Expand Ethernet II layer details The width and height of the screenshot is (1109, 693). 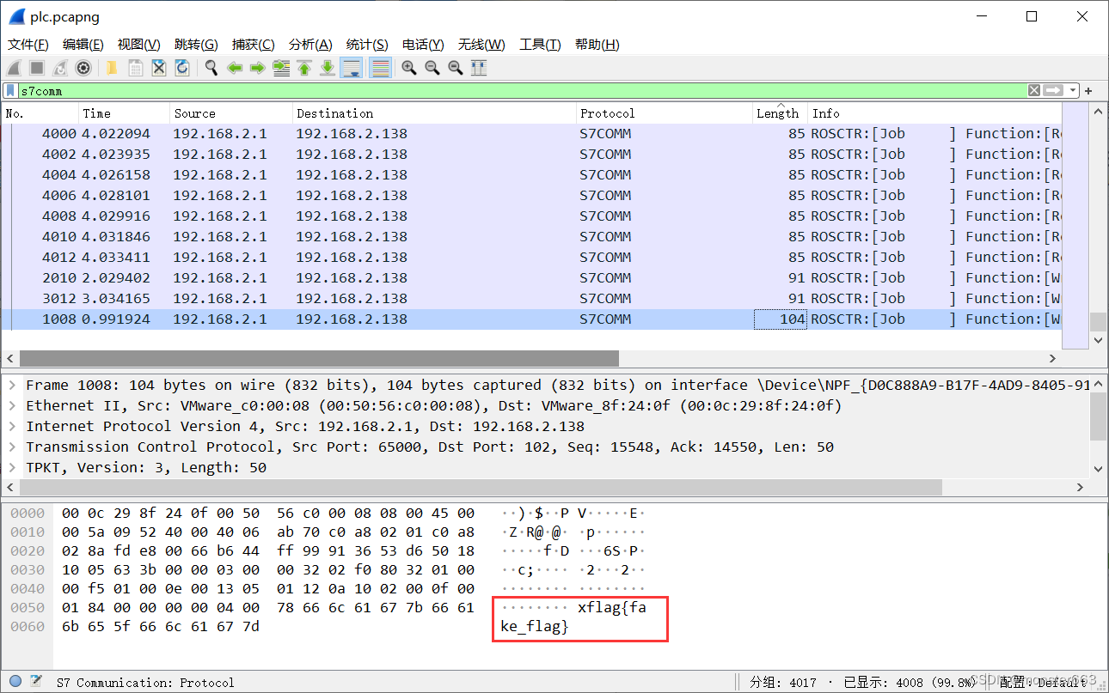coord(12,405)
